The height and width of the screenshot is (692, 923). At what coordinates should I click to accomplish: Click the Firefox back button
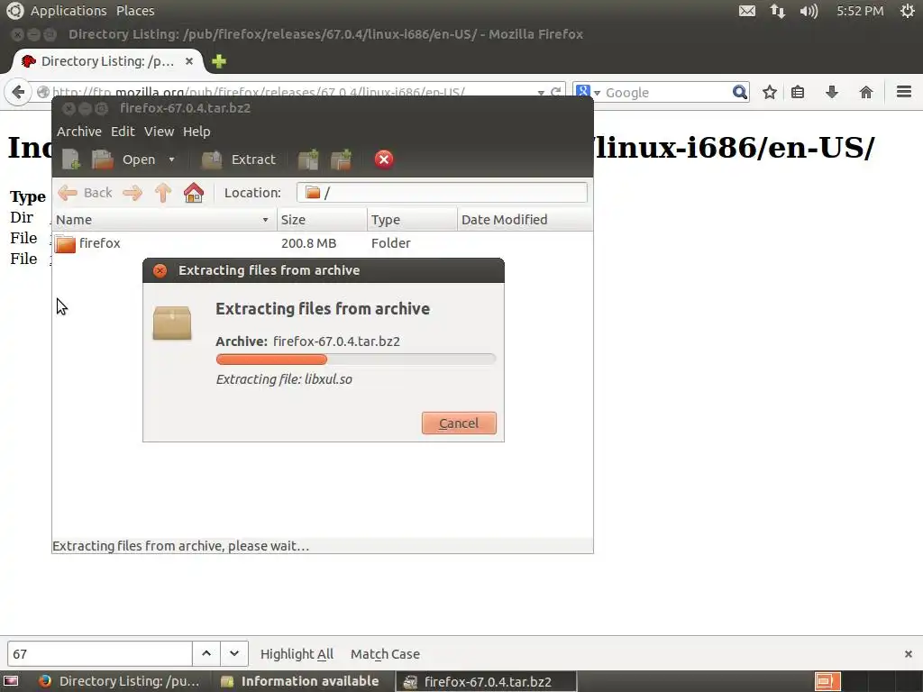pos(18,93)
